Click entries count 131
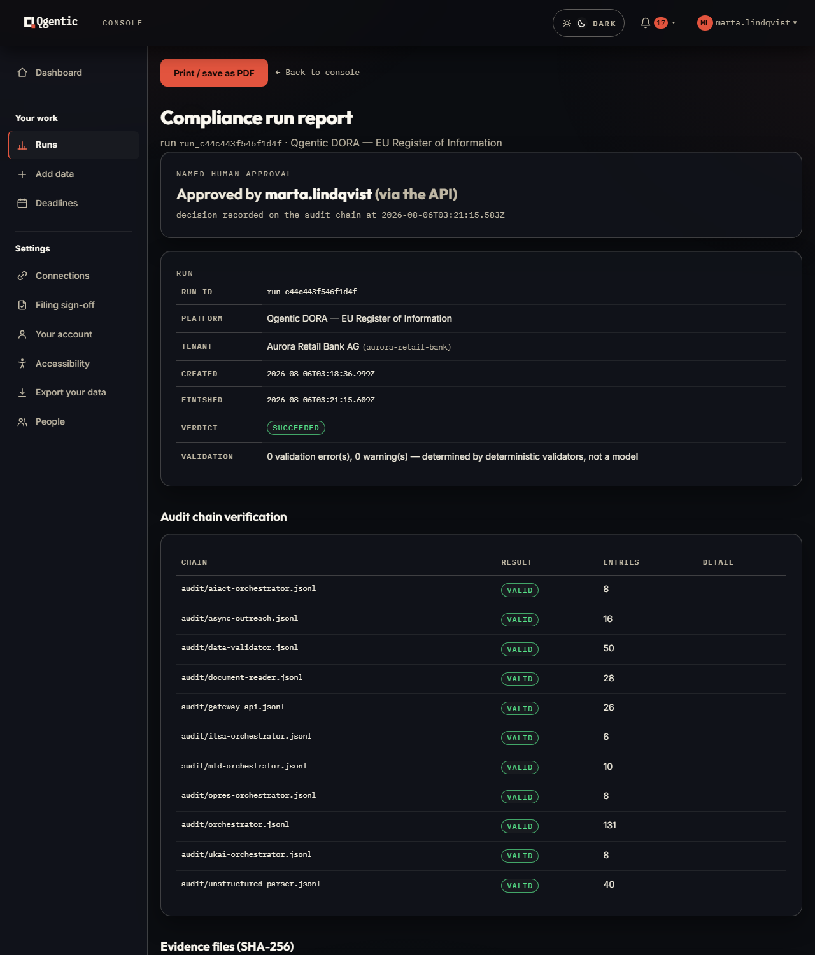 coord(609,825)
